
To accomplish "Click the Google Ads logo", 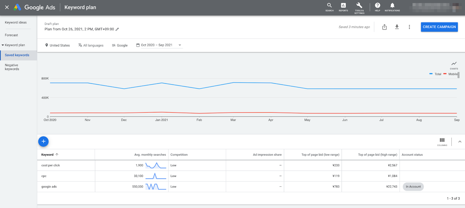I will point(35,7).
